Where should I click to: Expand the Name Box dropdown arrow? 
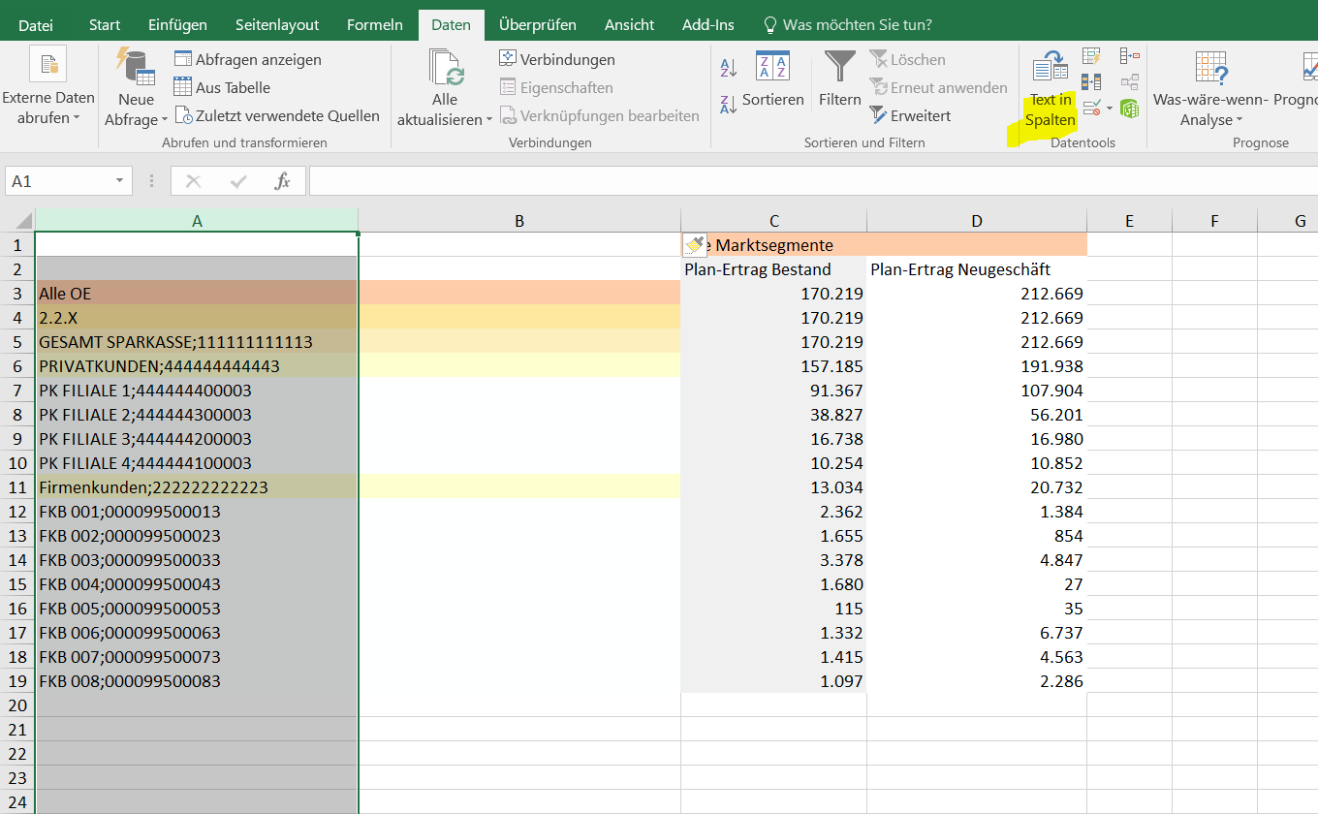(x=120, y=181)
